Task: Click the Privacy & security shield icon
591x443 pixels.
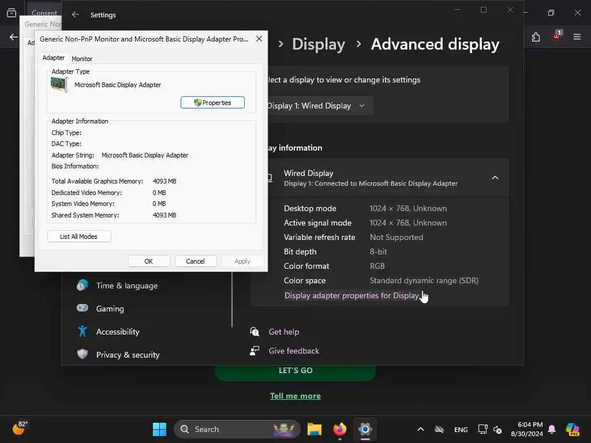Action: (82, 354)
